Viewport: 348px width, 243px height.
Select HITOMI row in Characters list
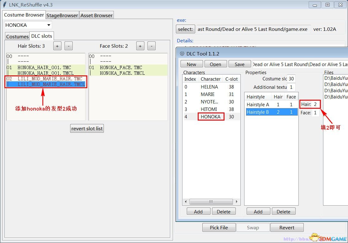(211, 109)
